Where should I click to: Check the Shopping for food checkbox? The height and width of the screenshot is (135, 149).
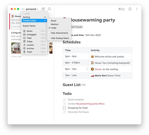[64, 108]
